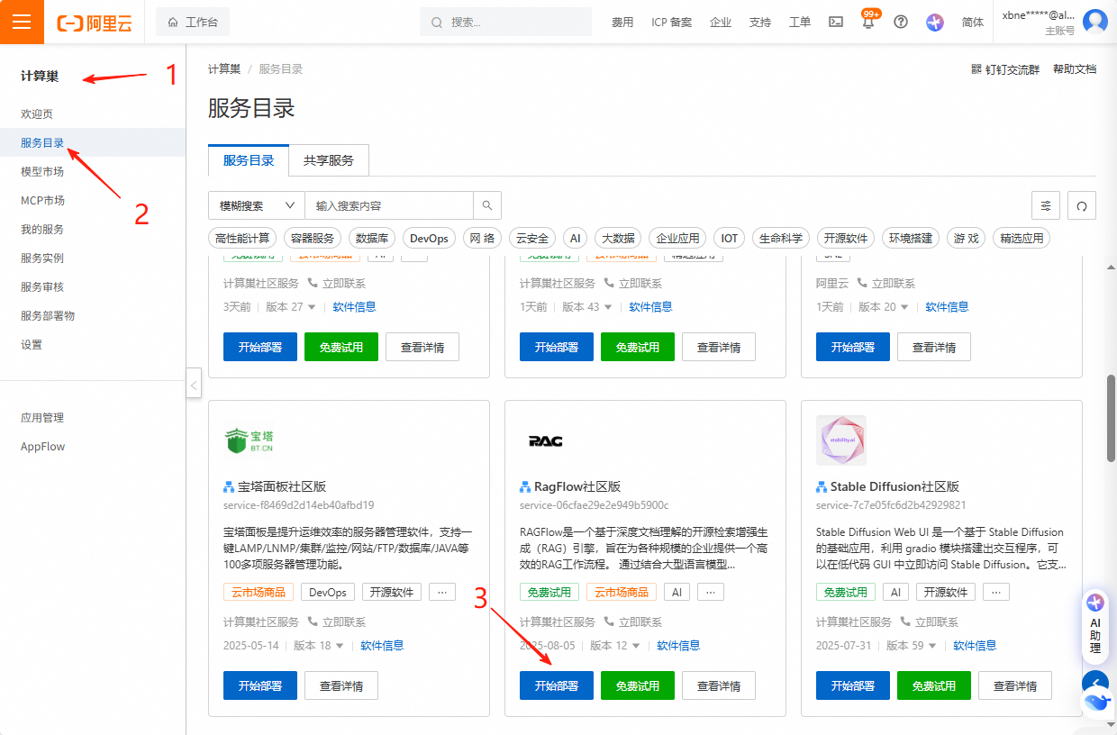Filter by 数据库 category tag
The height and width of the screenshot is (735, 1117).
click(372, 239)
